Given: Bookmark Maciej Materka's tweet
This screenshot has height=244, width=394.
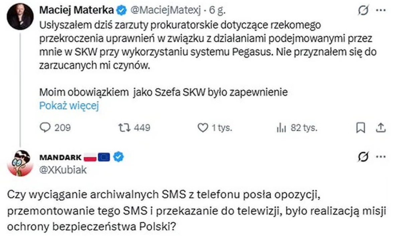Looking at the screenshot, I should [x=361, y=128].
